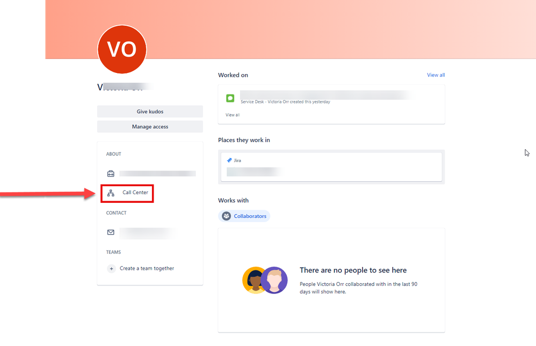The image size is (536, 346).
Task: Click the 'collaborated with in the last 90 days' text
Action: pos(359,288)
